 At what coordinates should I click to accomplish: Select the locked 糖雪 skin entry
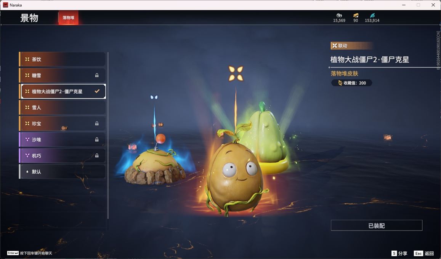click(62, 75)
